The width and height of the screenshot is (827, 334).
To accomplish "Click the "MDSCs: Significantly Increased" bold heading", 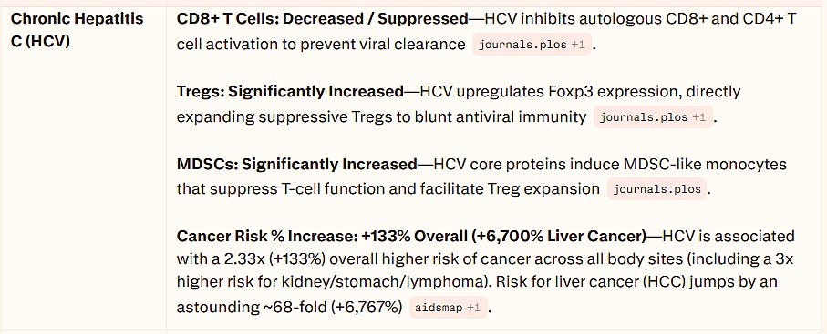I will (297, 164).
